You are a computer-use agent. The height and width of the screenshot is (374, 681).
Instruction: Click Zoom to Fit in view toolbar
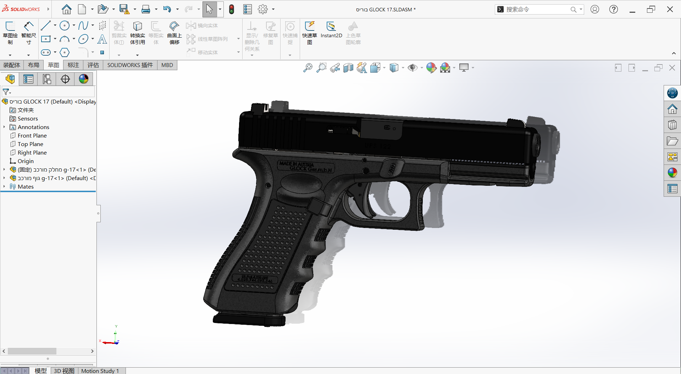308,67
